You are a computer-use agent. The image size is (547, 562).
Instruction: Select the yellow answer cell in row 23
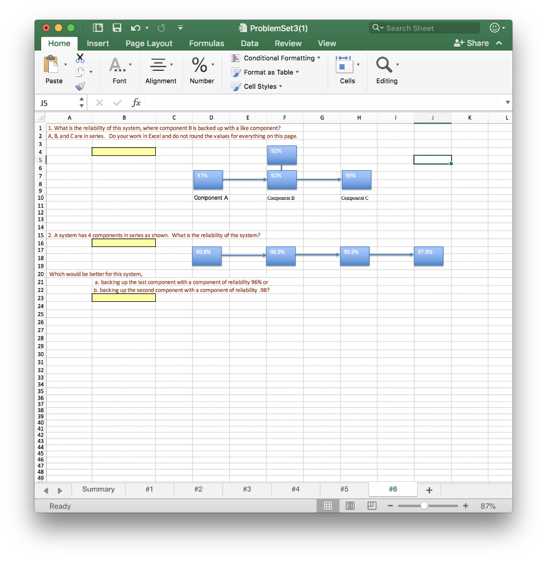tap(123, 298)
